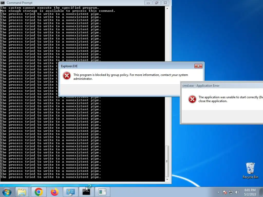The height and width of the screenshot is (197, 263).
Task: Open the Recycle Bin desktop icon
Action: pos(250,170)
